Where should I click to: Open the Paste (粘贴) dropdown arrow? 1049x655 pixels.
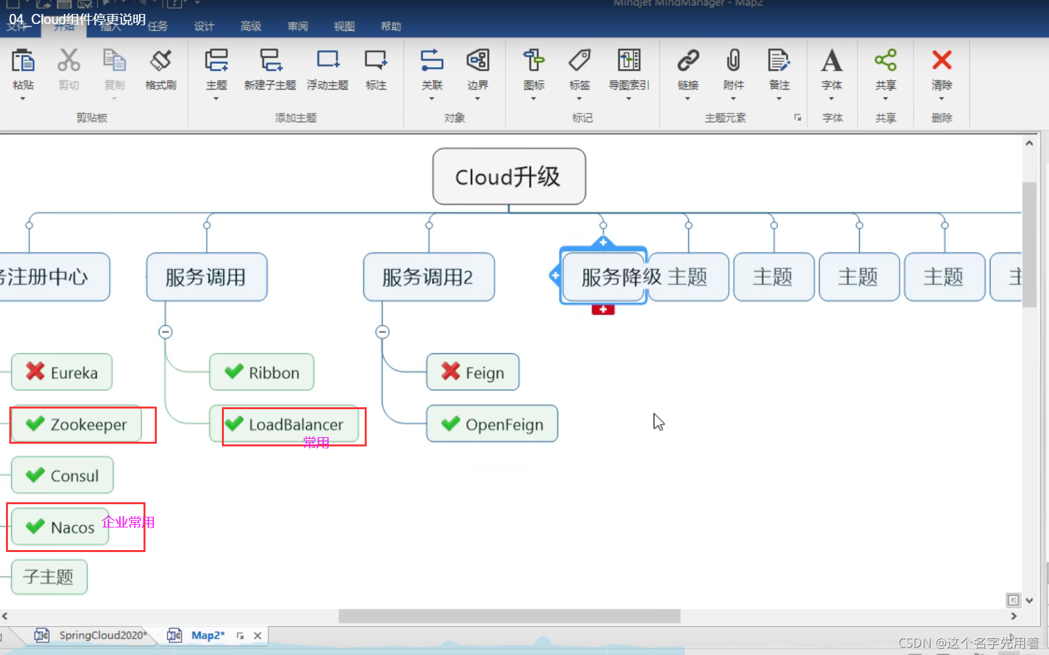tap(23, 99)
